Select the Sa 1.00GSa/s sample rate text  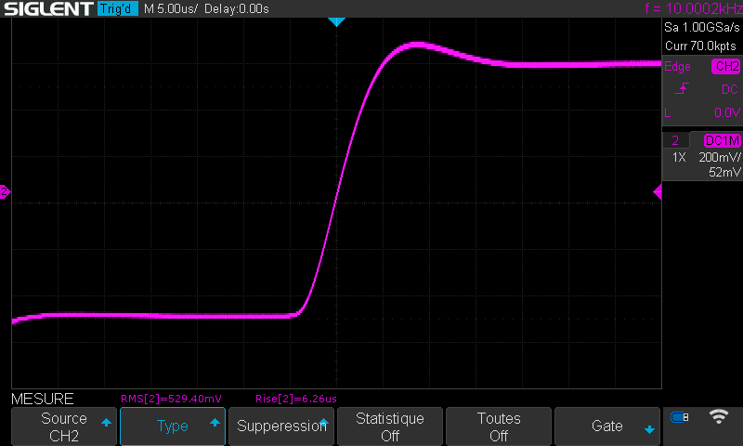702,28
